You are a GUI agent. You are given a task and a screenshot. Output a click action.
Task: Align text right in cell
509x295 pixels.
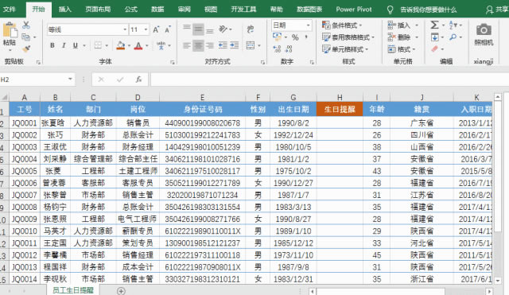[x=210, y=45]
